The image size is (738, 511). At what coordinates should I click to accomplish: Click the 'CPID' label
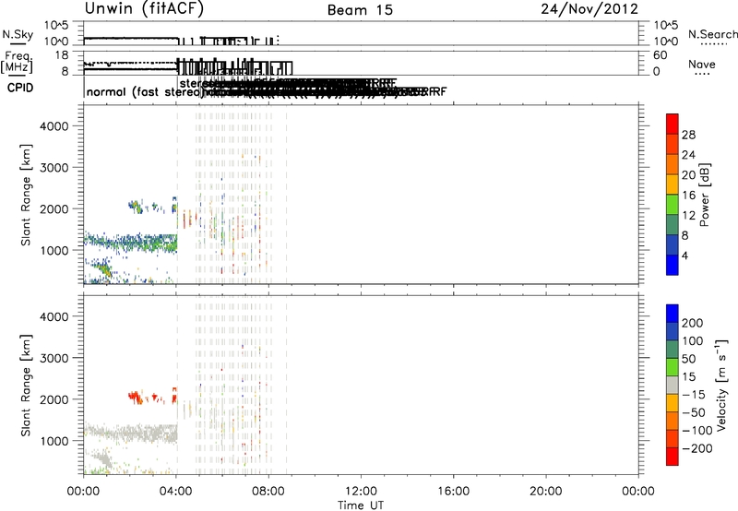pyautogui.click(x=20, y=88)
